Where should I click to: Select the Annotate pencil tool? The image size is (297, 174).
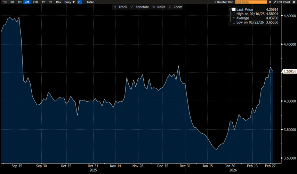click(x=139, y=7)
